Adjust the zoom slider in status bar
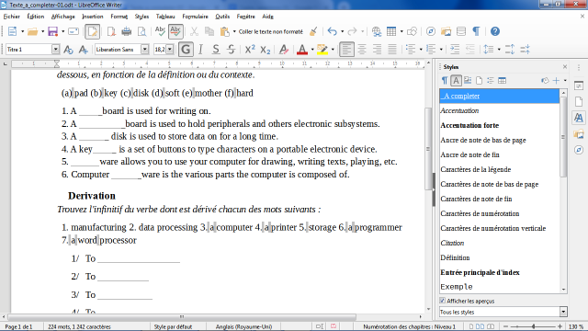This screenshot has height=331, width=588. pyautogui.click(x=533, y=326)
